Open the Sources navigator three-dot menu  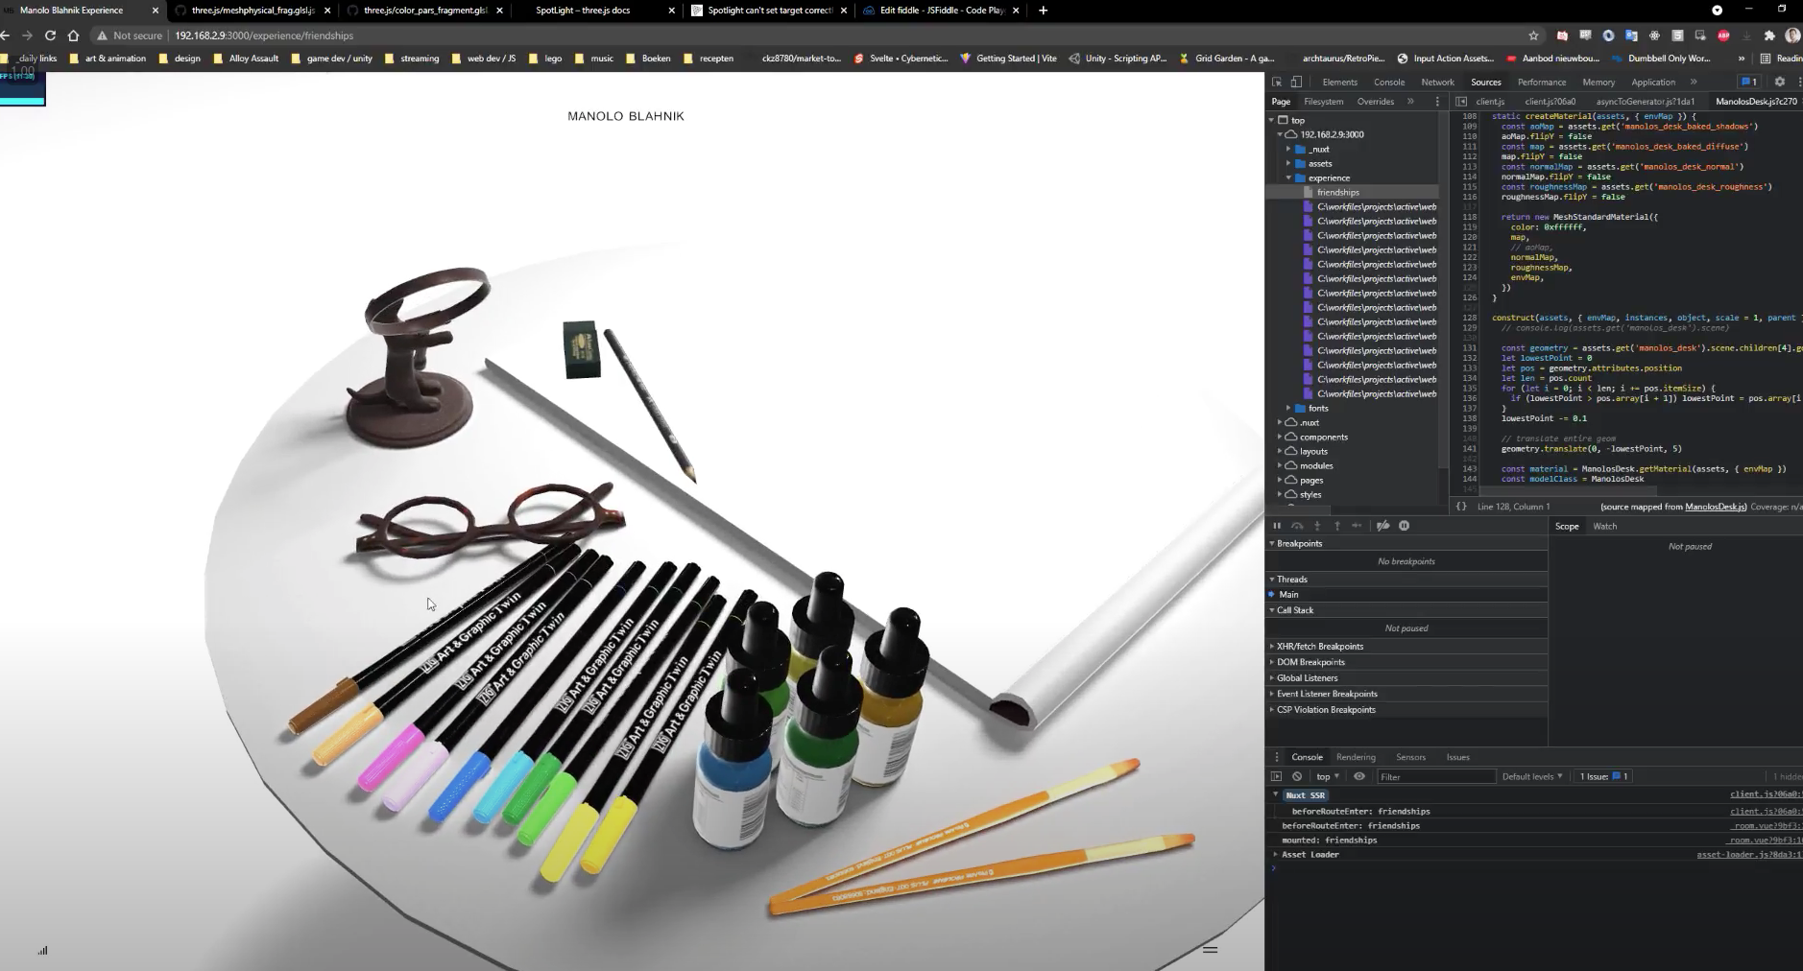point(1437,102)
